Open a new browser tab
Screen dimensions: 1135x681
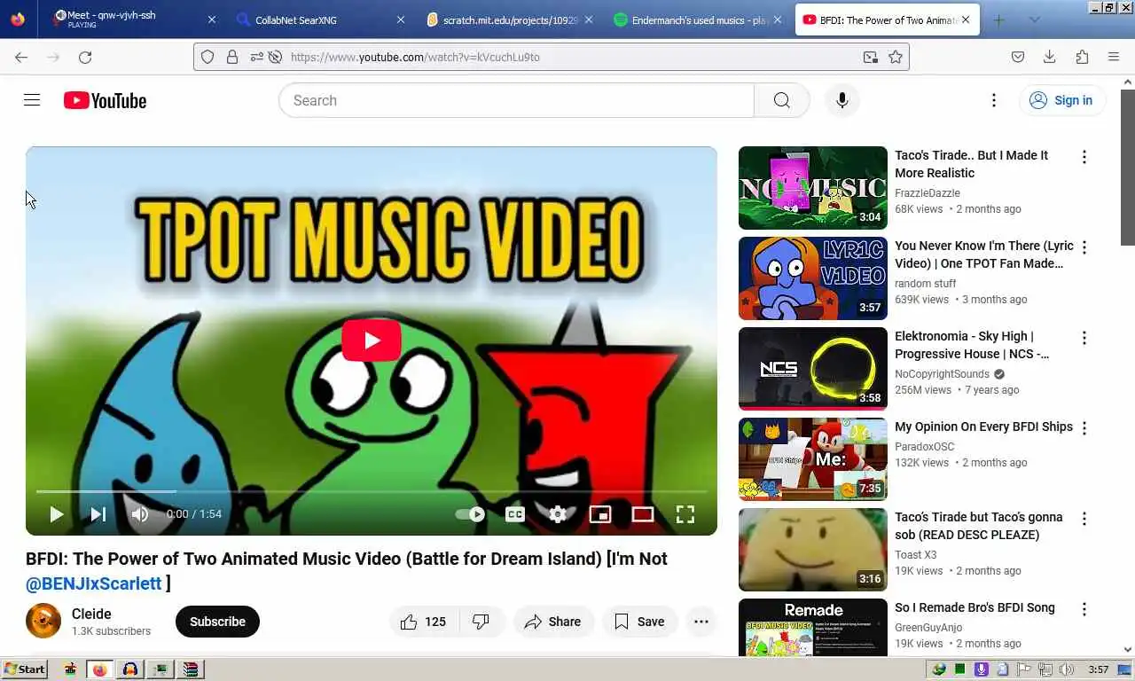pyautogui.click(x=998, y=20)
